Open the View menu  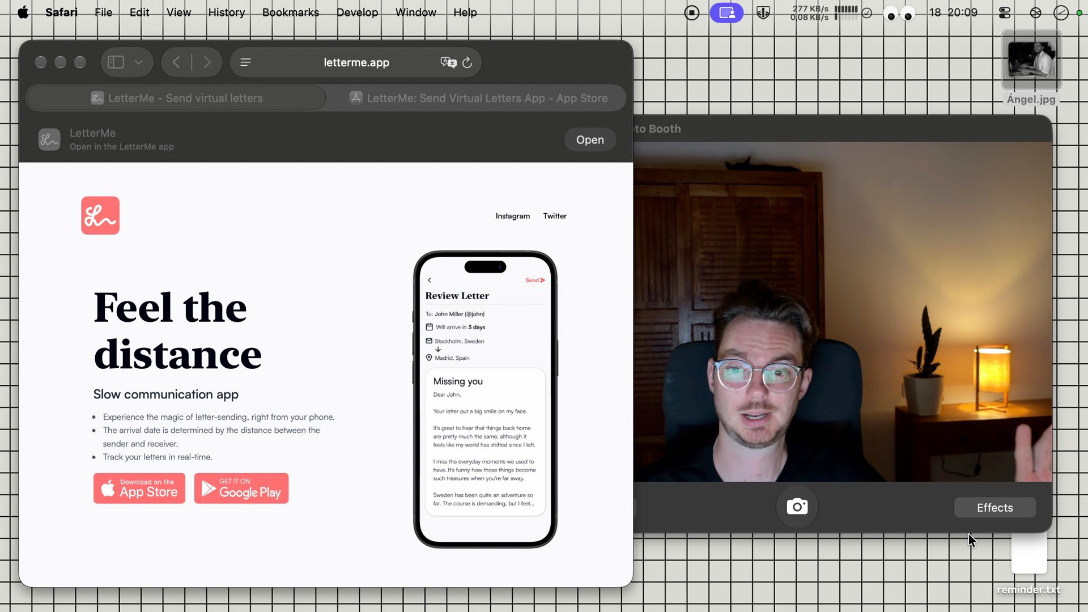tap(178, 12)
